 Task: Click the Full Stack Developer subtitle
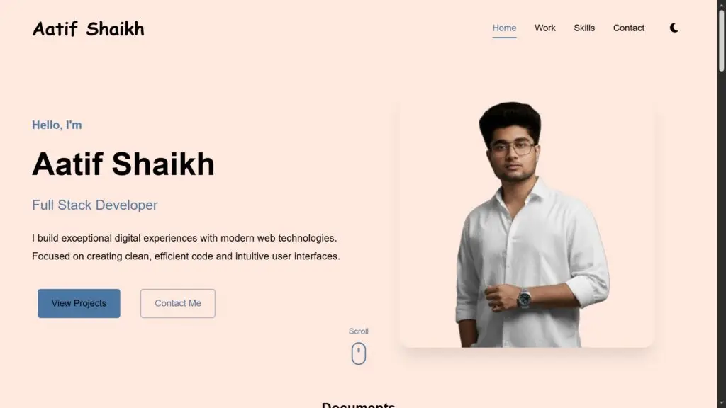94,205
